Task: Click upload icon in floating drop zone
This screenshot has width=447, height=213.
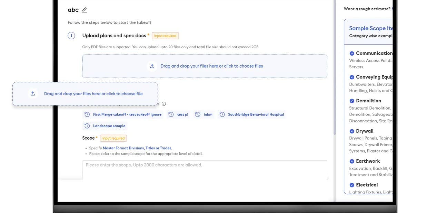Action: coord(33,94)
